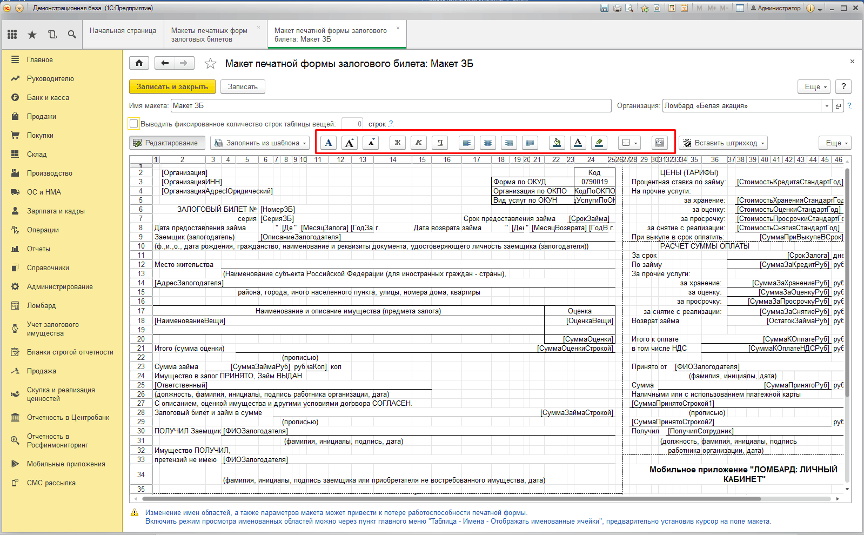864x535 pixels.
Task: Toggle bold (Ж) formatting
Action: [x=398, y=143]
